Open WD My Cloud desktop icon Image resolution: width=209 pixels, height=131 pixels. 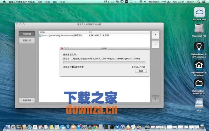(x=199, y=12)
